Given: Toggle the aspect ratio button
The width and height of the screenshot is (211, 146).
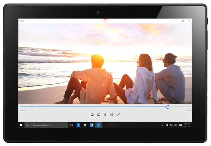Looking at the screenshot, I should coord(98,115).
